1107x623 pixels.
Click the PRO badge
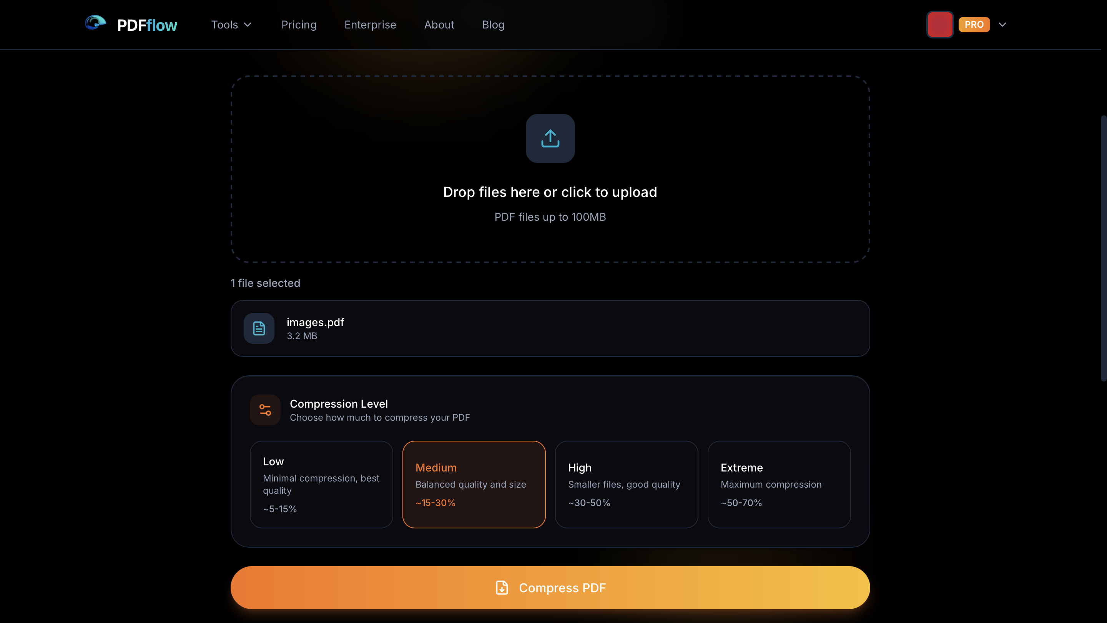(x=974, y=25)
